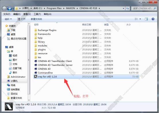Sort by the 名称 column header
Screen dimensions: 159x113
[36, 25]
